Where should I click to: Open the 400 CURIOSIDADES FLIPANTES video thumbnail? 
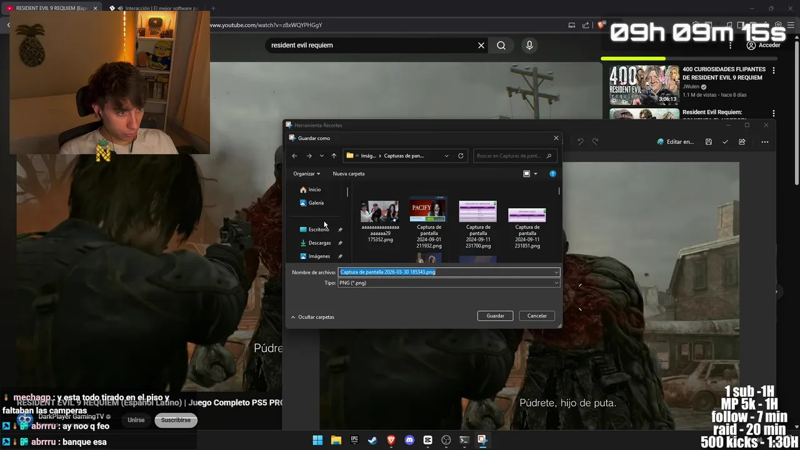click(x=644, y=85)
